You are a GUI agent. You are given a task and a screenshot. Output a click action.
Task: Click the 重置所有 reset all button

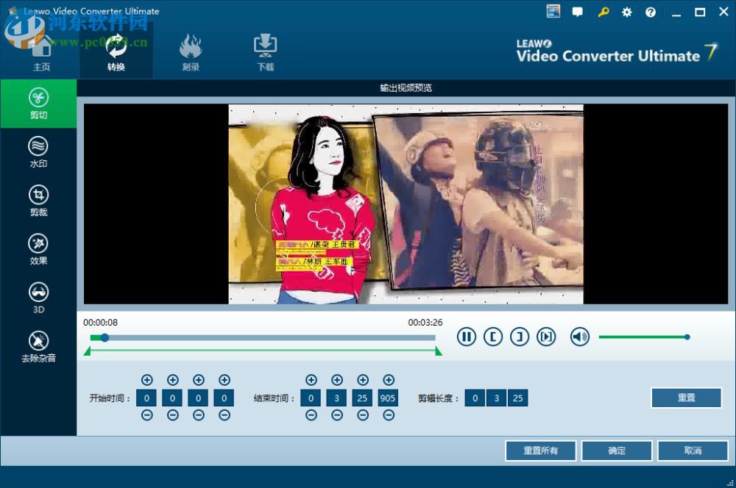540,451
